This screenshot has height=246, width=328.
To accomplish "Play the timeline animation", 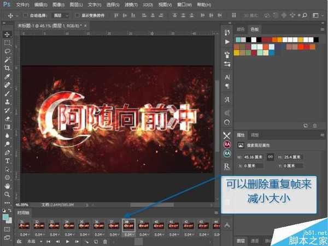I will click(68, 241).
